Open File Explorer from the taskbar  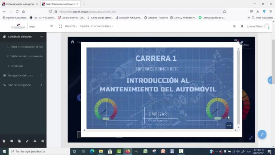[x=101, y=151]
